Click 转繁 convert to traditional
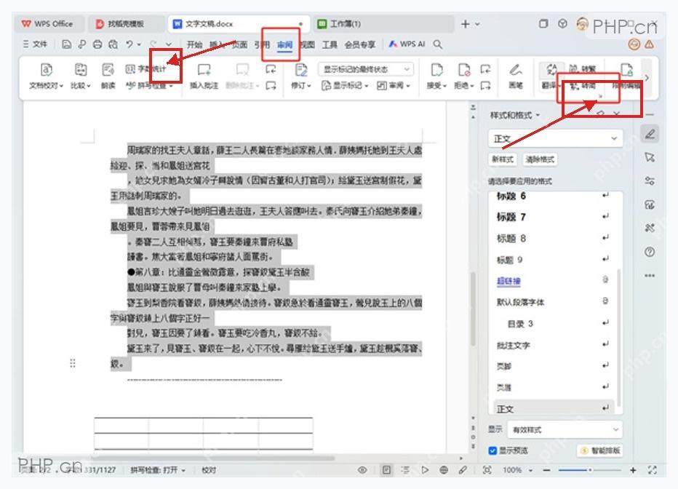The image size is (678, 489). (583, 68)
